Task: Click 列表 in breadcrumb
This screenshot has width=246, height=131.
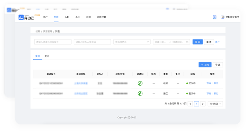Action: pos(58,31)
